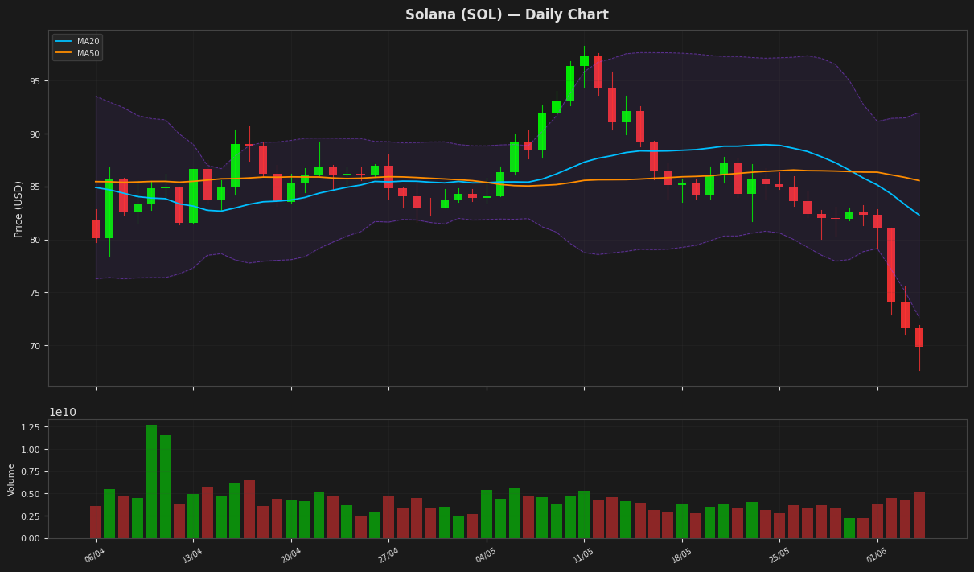974x572 pixels.
Task: Click the 13/04 date axis label
Action: 191,555
